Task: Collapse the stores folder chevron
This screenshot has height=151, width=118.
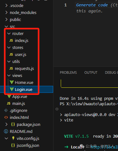Action: [x=9, y=47]
